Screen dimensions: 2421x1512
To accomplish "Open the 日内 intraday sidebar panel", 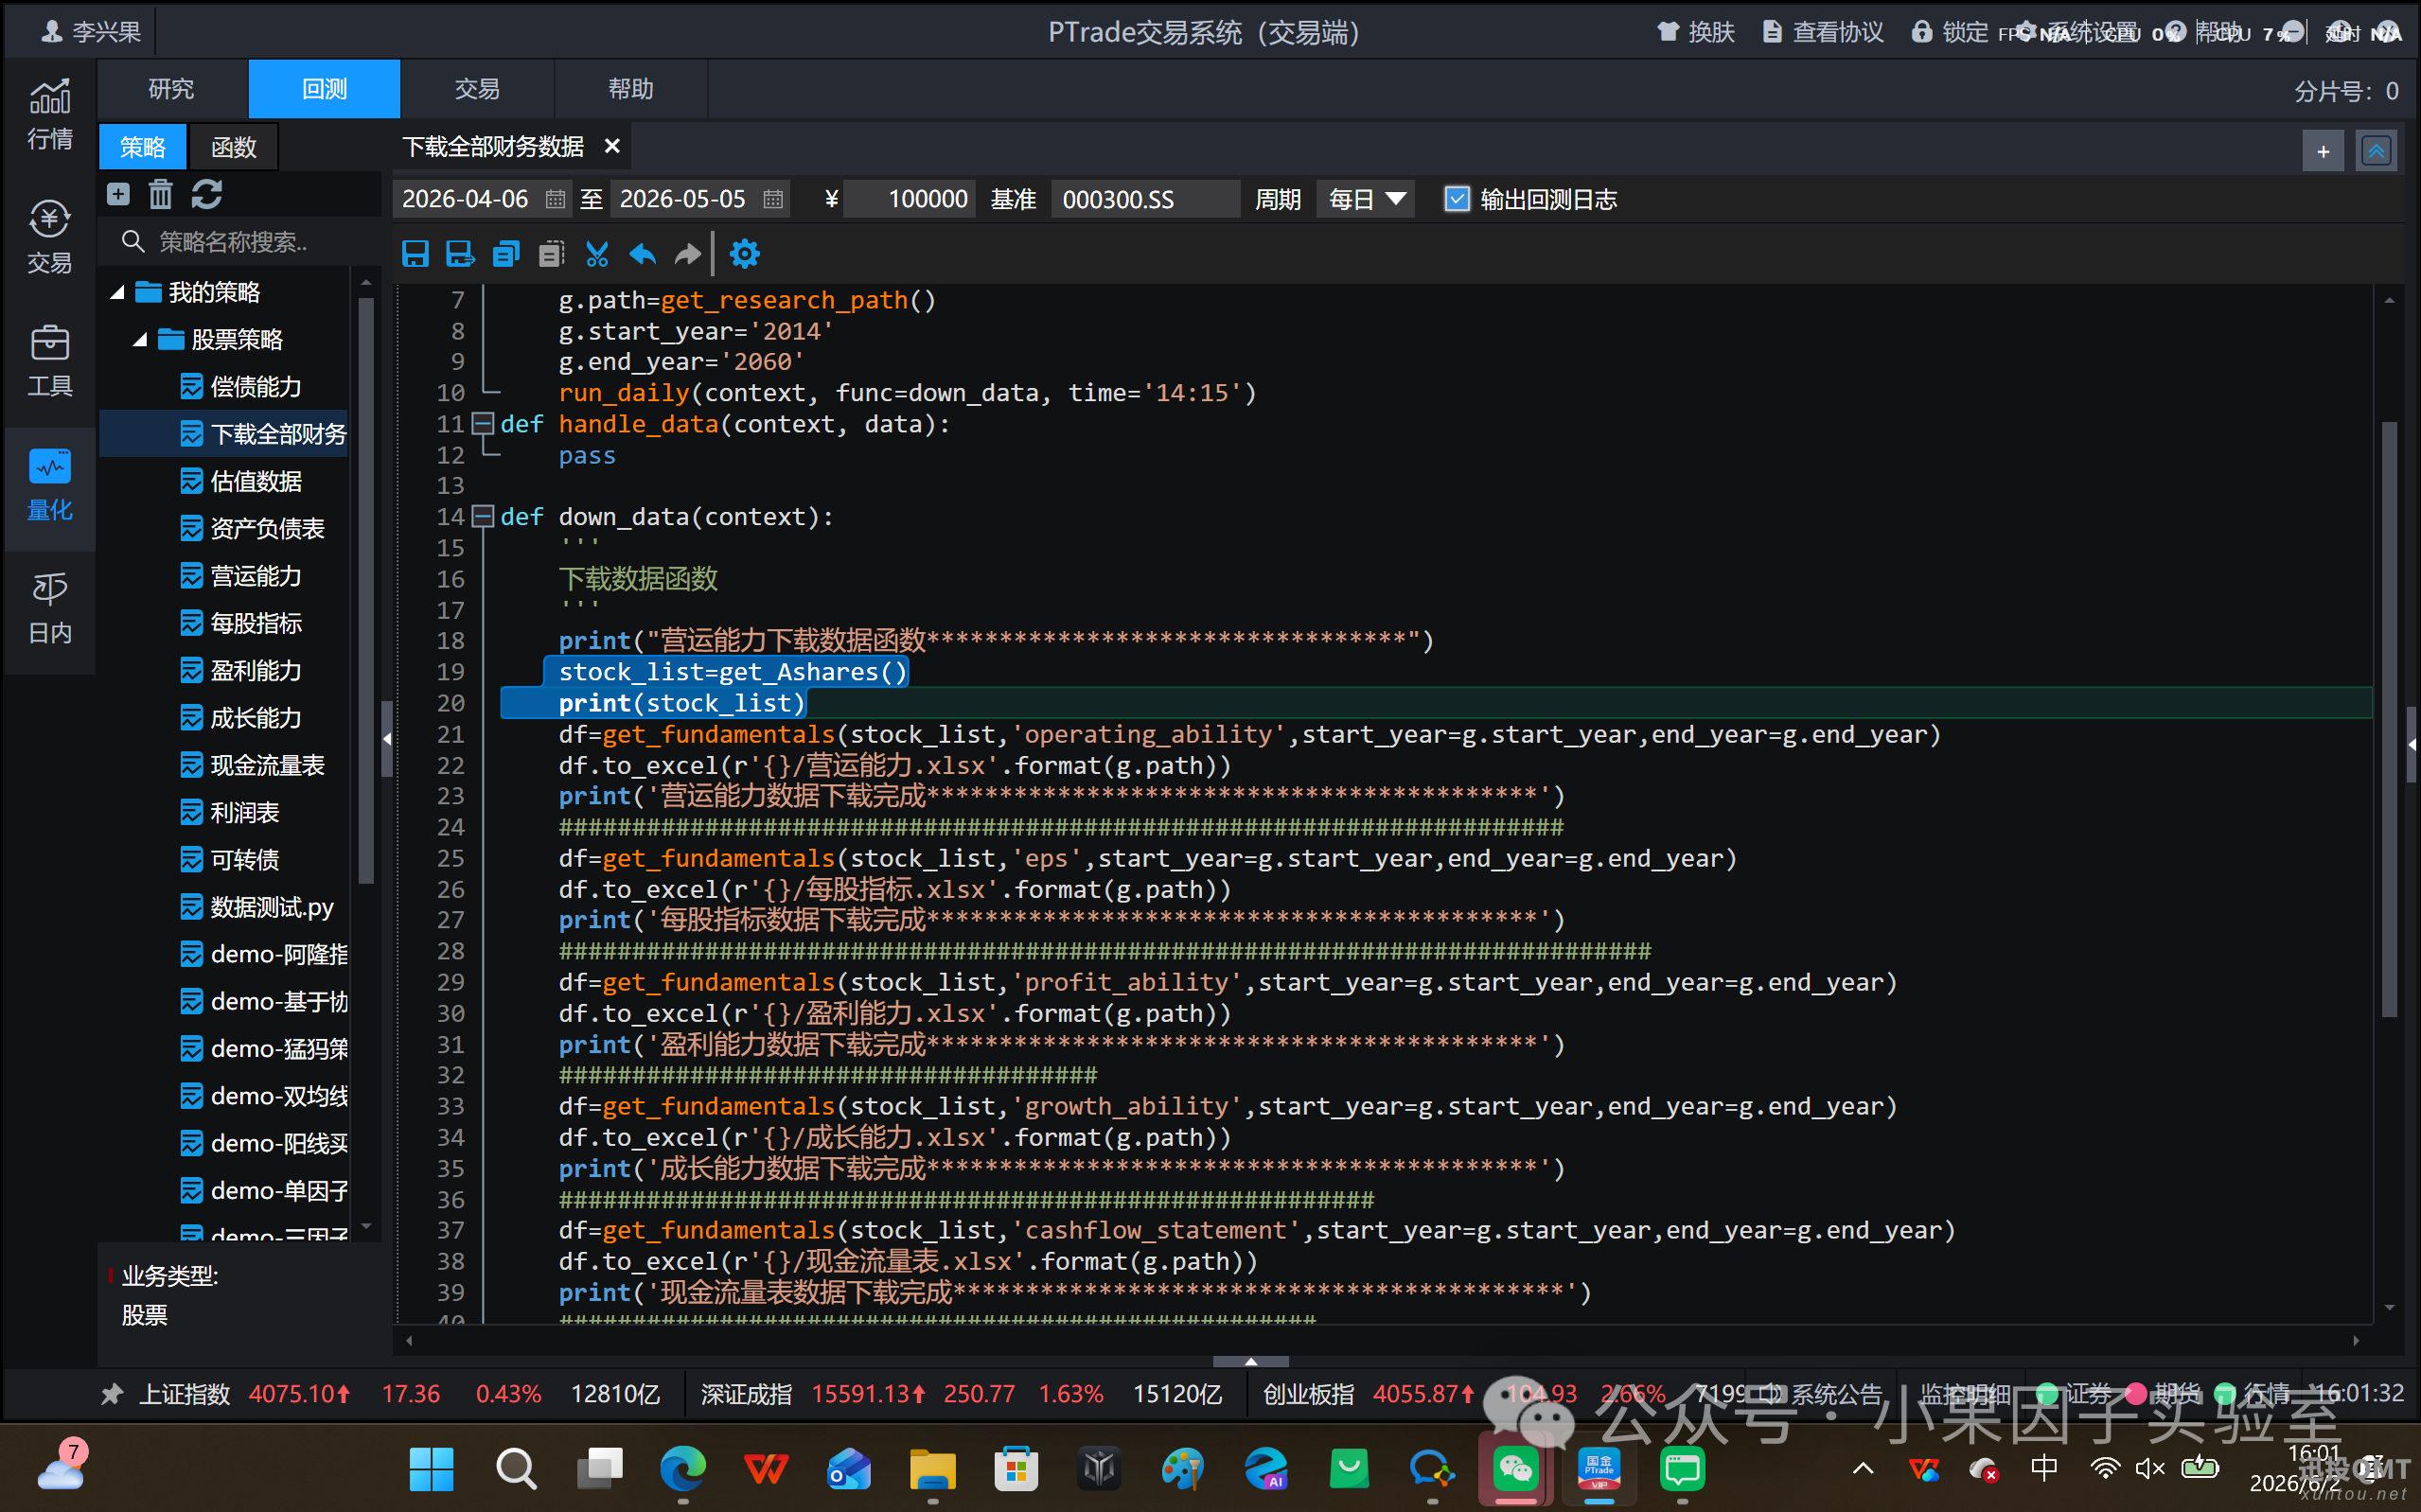I will pyautogui.click(x=49, y=608).
